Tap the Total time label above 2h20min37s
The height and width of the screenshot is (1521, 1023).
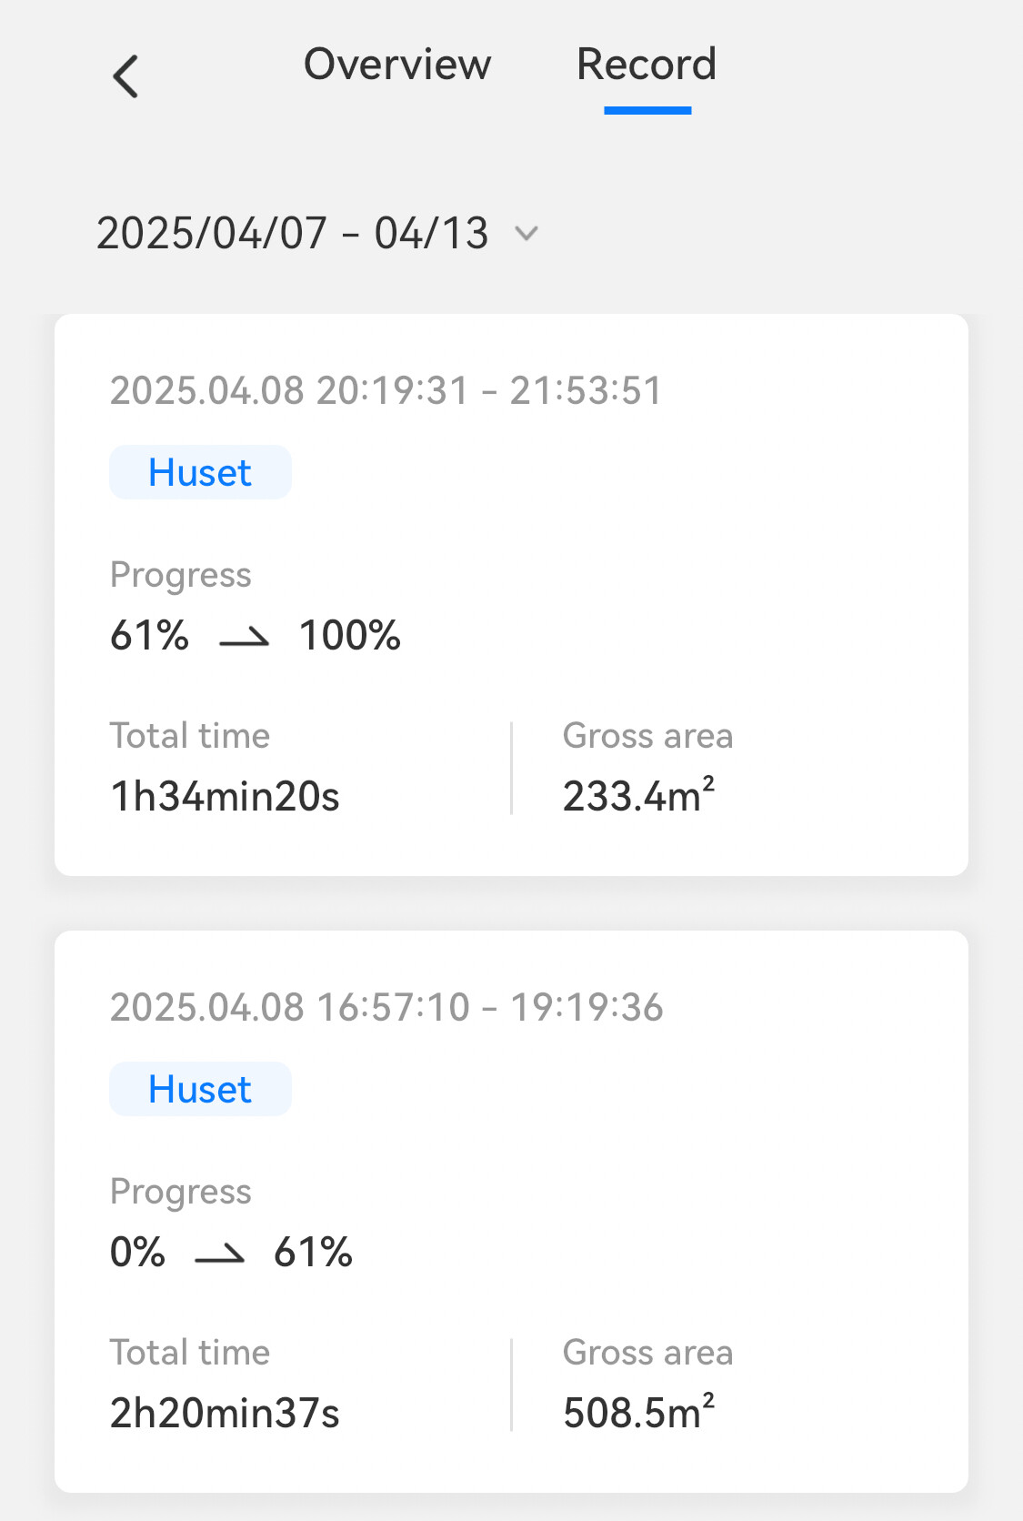coord(190,1353)
